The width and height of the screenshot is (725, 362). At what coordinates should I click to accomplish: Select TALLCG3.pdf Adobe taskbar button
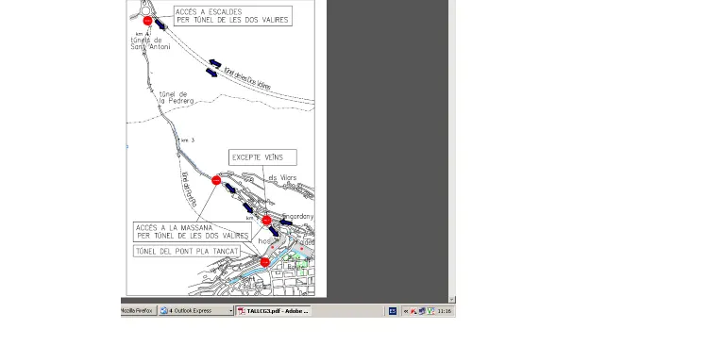(x=273, y=311)
